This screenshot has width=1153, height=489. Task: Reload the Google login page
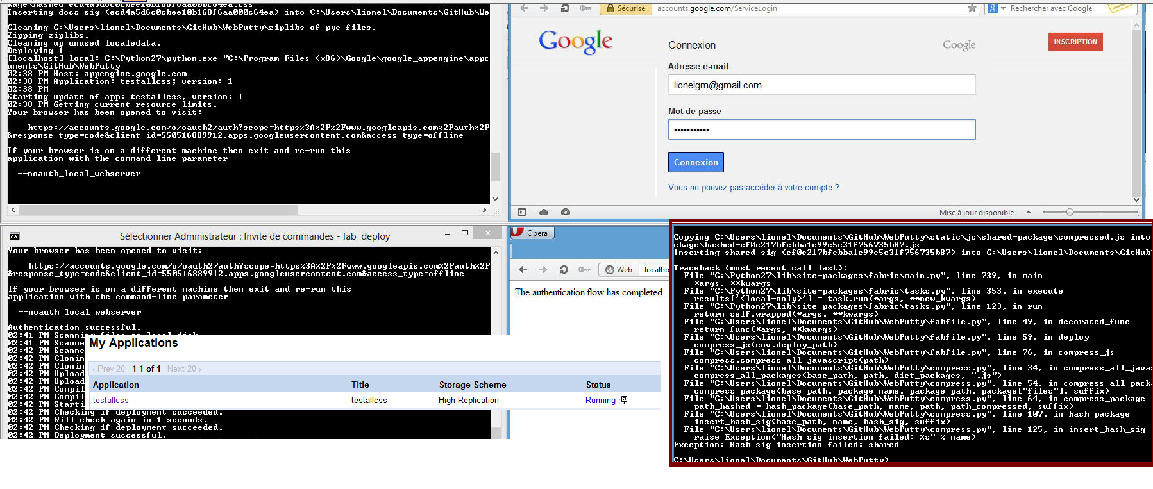tap(565, 8)
